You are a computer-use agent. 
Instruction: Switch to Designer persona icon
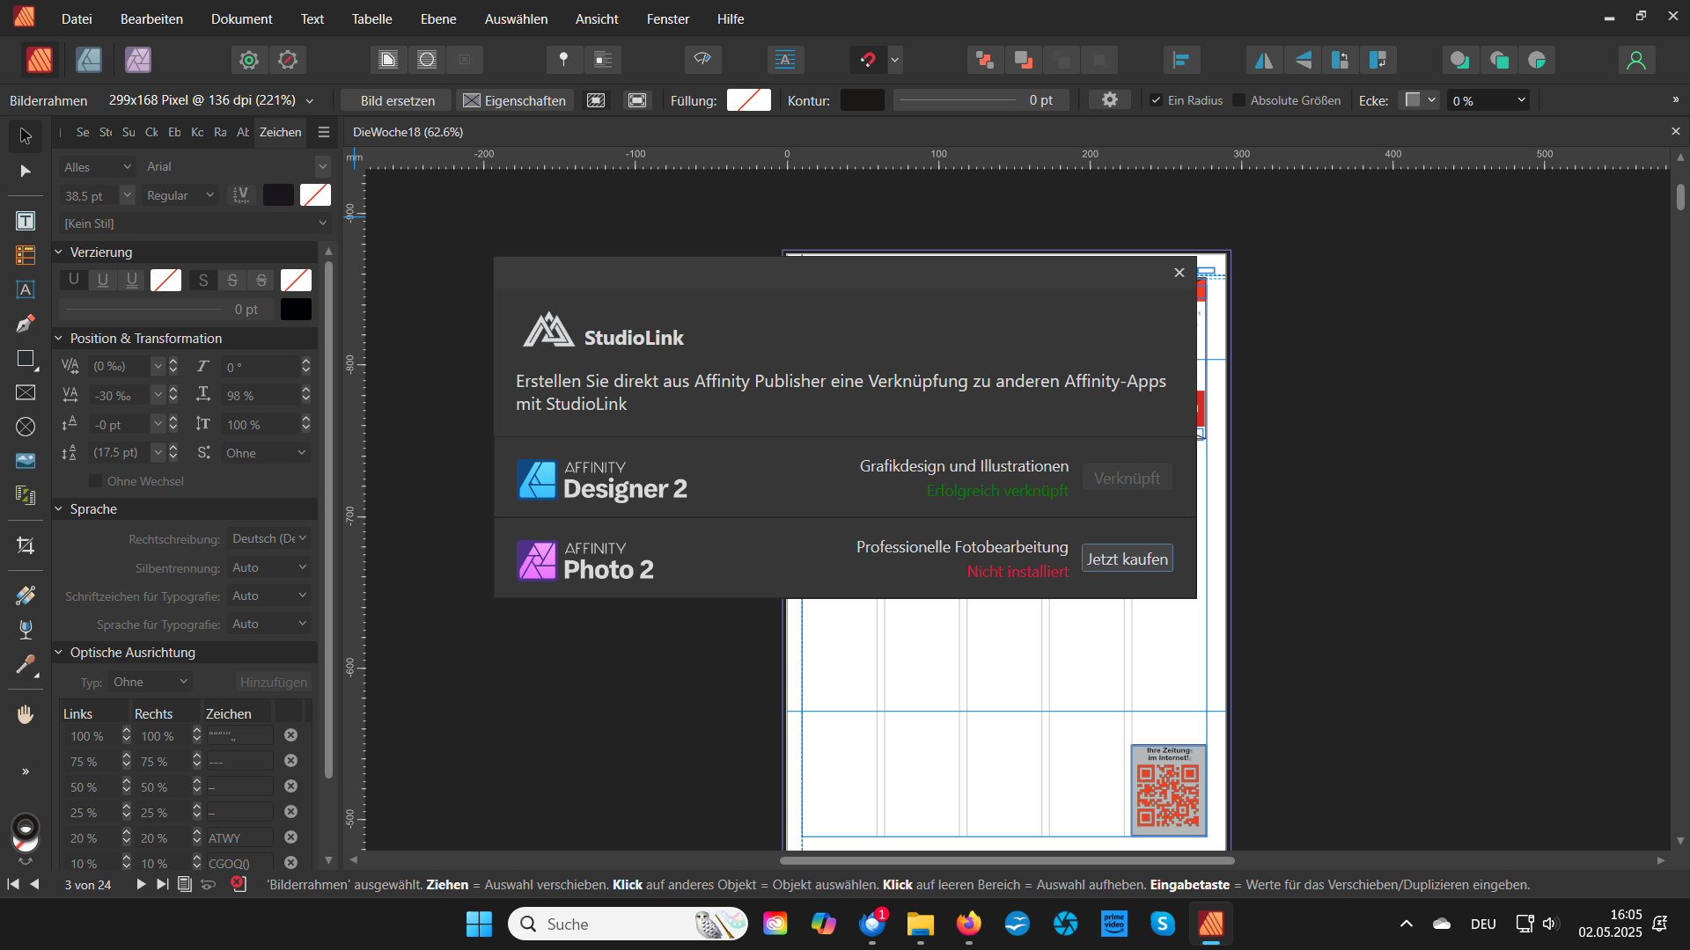pos(89,60)
